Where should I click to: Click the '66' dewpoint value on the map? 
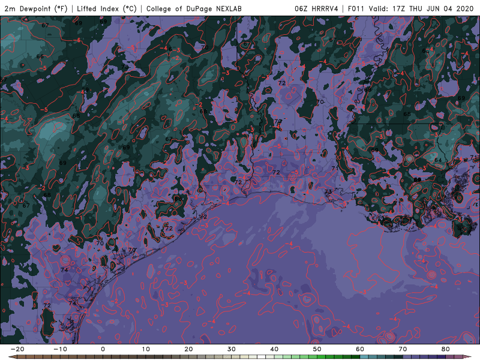tap(40, 56)
